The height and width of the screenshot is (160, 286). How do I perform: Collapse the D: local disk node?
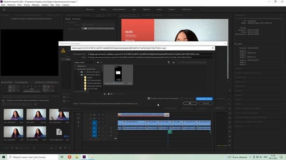[x=79, y=75]
